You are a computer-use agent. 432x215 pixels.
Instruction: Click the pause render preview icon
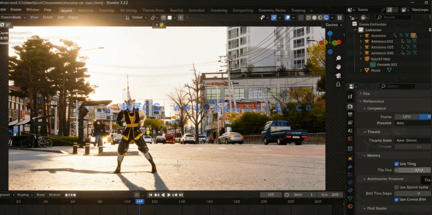[x=339, y=17]
